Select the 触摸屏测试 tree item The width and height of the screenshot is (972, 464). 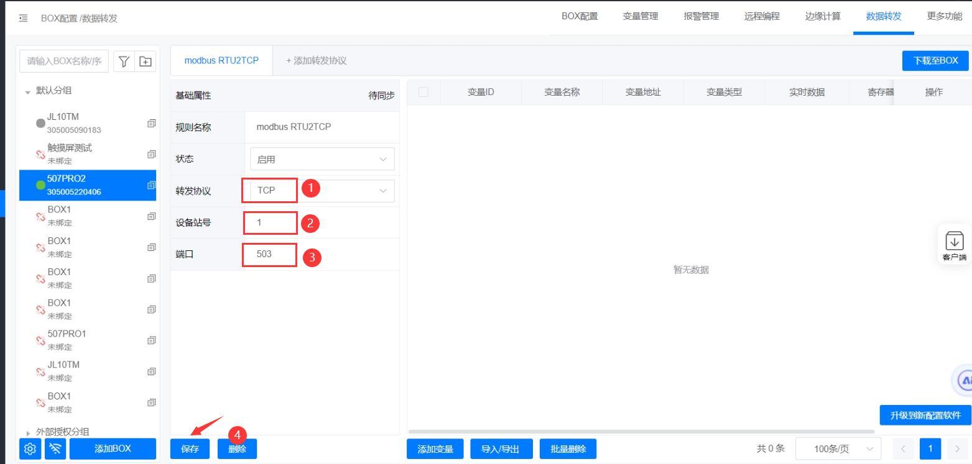point(88,154)
